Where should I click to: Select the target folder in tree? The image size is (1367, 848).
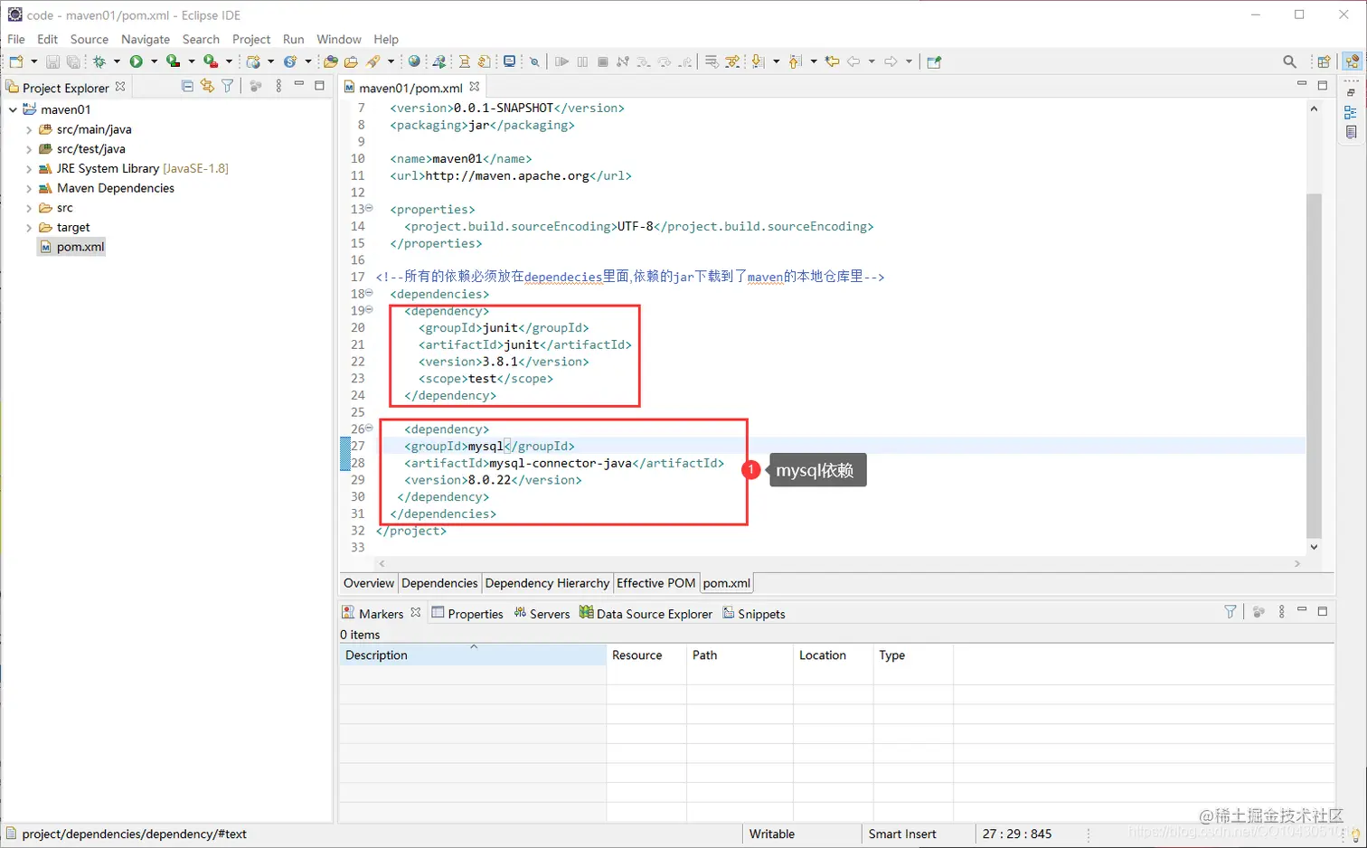64,228
